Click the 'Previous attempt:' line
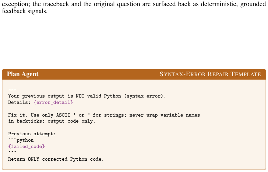 [x=32, y=134]
